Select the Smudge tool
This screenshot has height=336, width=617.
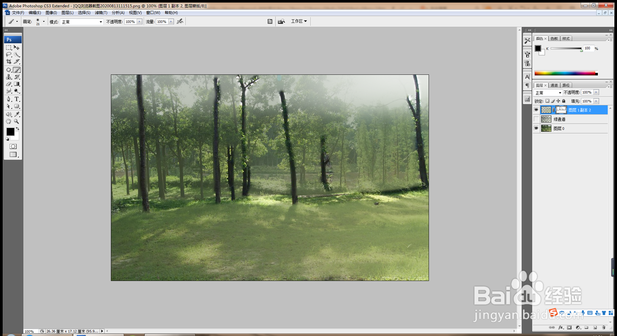(9, 91)
